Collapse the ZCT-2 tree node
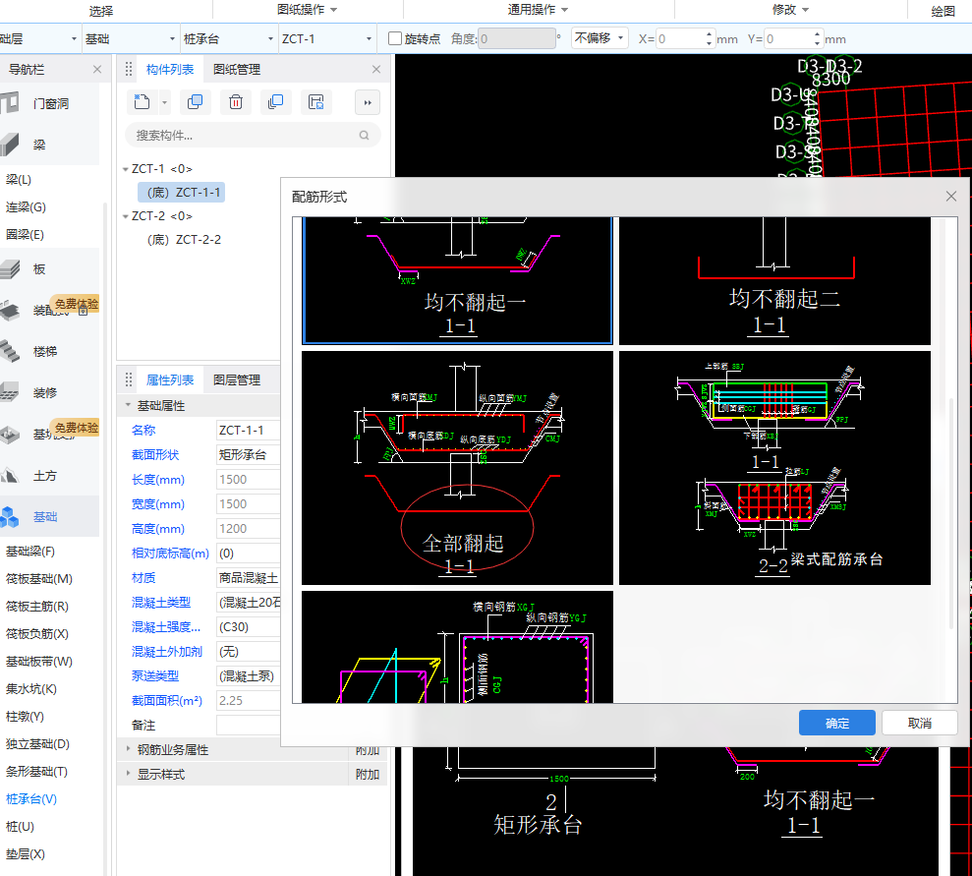This screenshot has width=972, height=876. (x=126, y=215)
